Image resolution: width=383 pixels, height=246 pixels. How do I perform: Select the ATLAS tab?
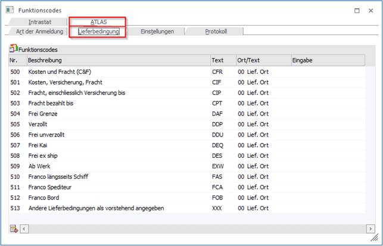point(99,22)
